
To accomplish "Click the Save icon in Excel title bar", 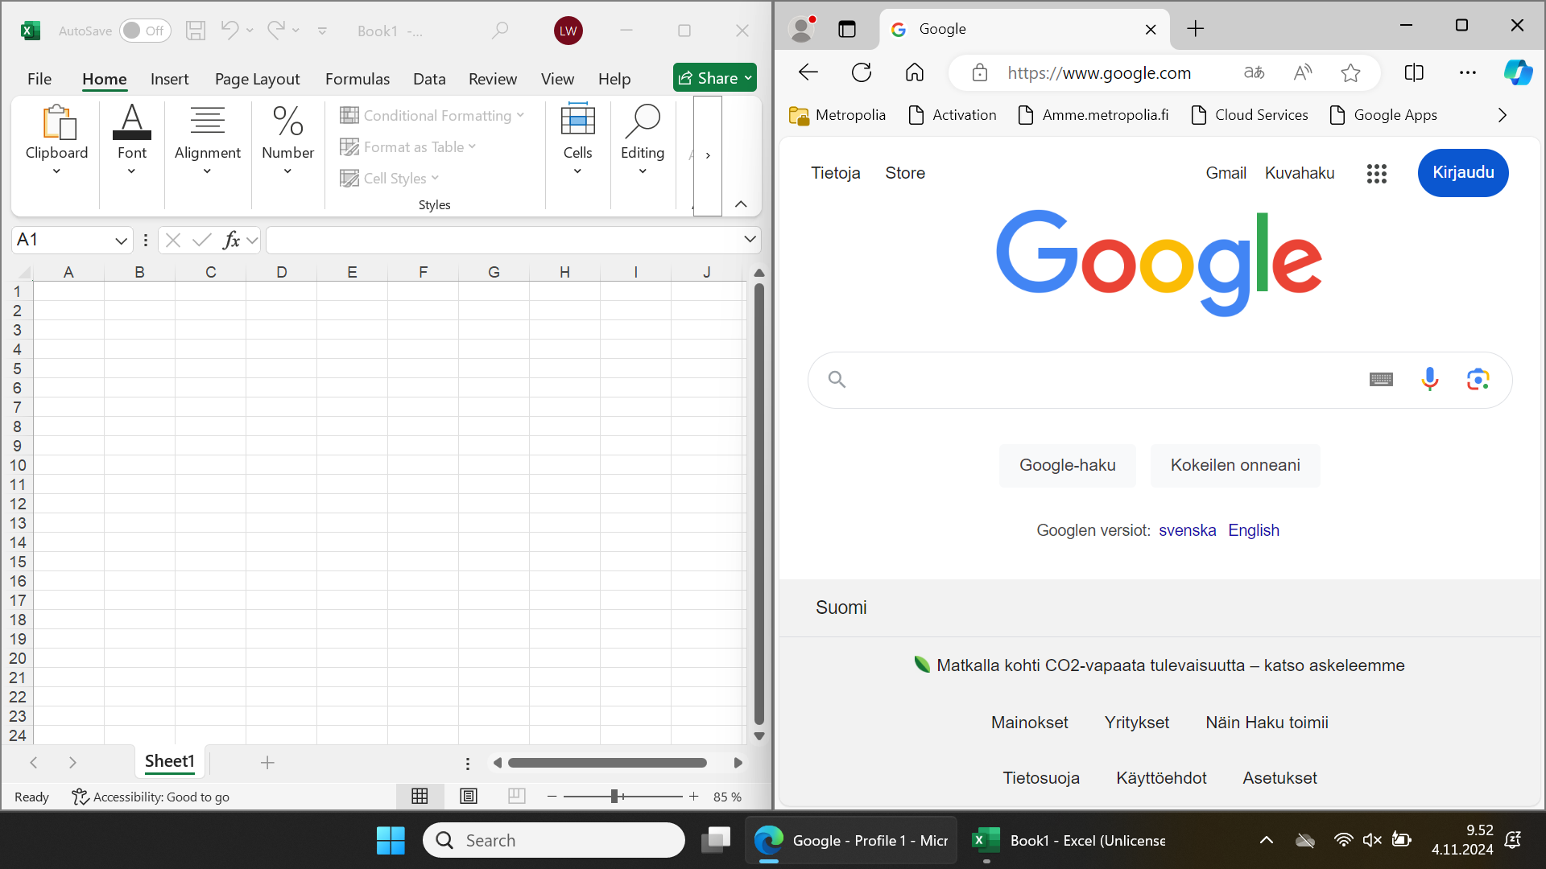I will pos(196,31).
